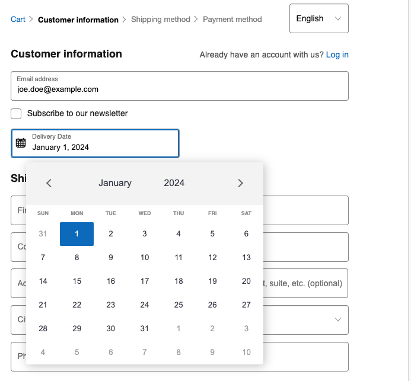The width and height of the screenshot is (411, 381).
Task: Select greyed December 31 in first calendar row
Action: tap(43, 235)
